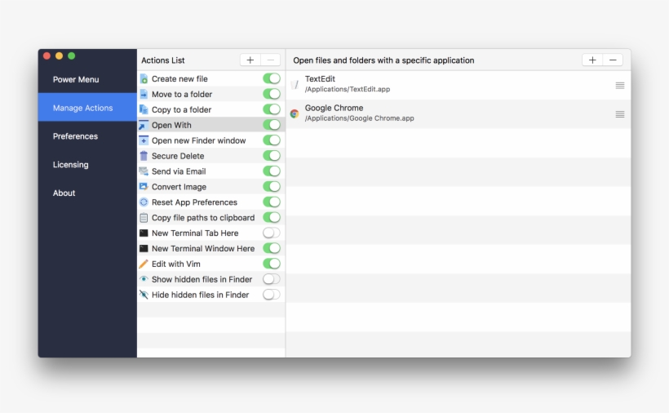The image size is (669, 413).
Task: Add a new action with Actions List plus
Action: 250,60
